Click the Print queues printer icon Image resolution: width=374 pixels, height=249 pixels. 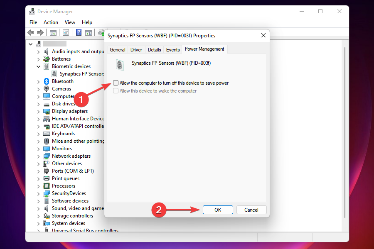46,178
